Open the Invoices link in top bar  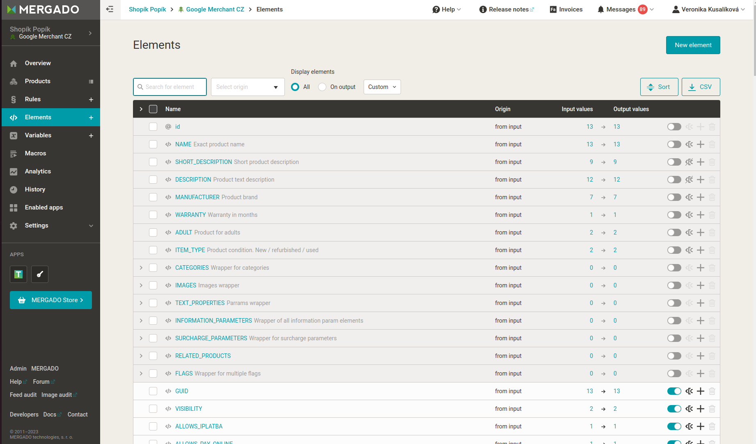(x=566, y=9)
